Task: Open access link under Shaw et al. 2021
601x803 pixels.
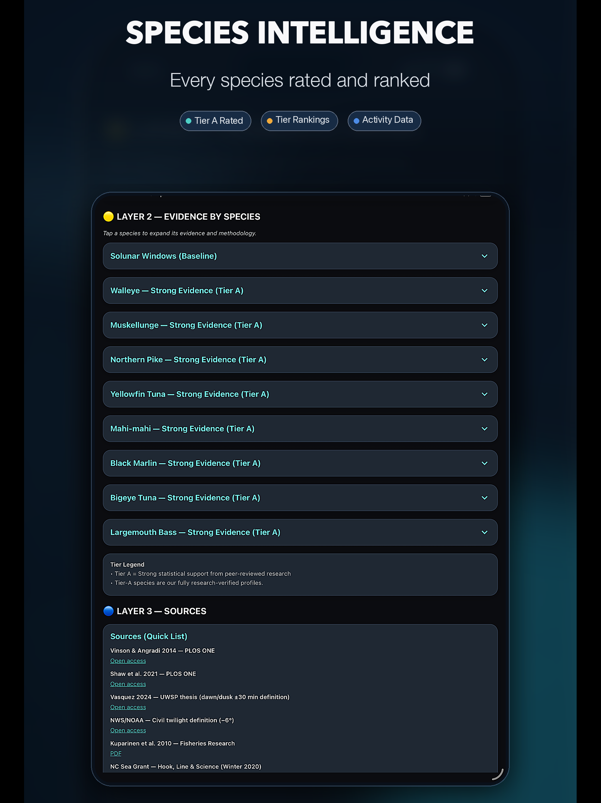Action: click(128, 684)
